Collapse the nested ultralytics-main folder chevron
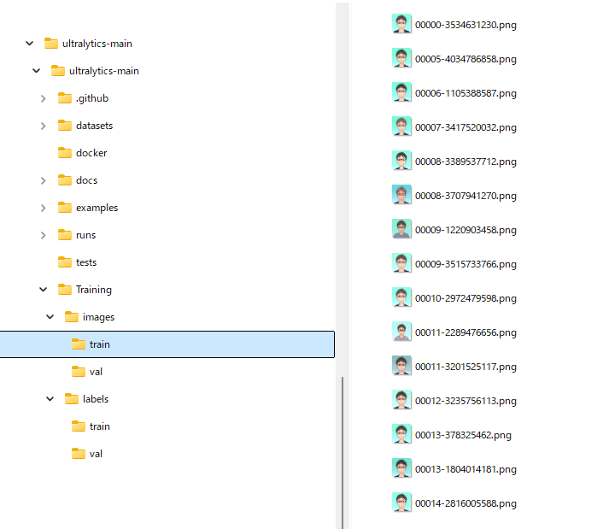 coord(36,71)
